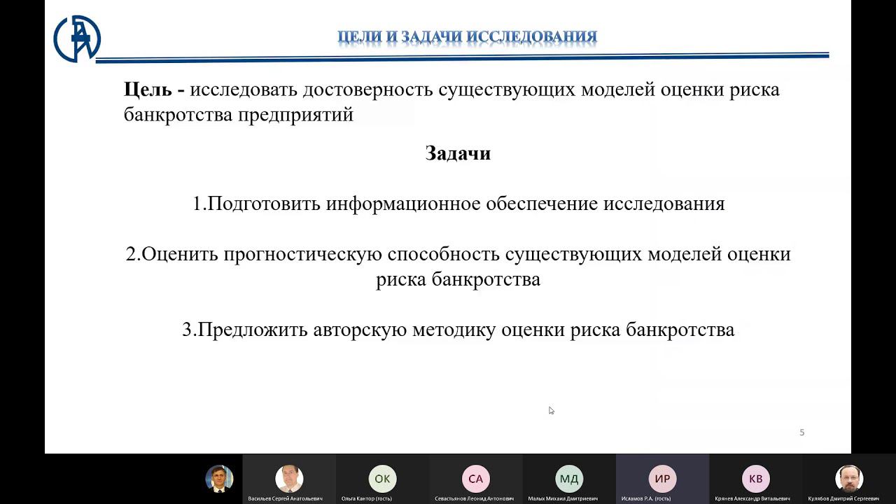
Task: Click task 1 Подготовить информационное обеспечение исследования
Action: coord(458,204)
